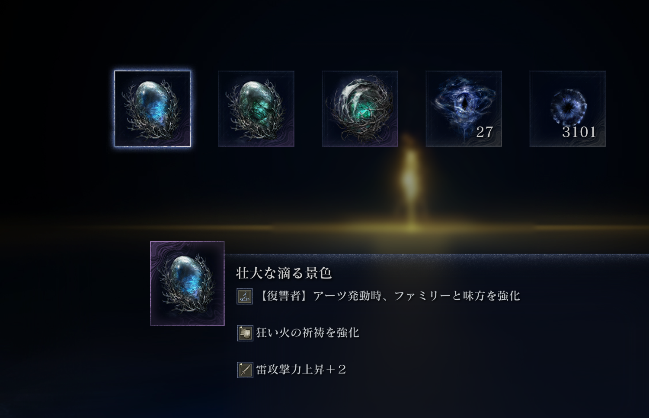This screenshot has width=649, height=418.
Task: Pick the round green nest relic
Action: (x=360, y=109)
